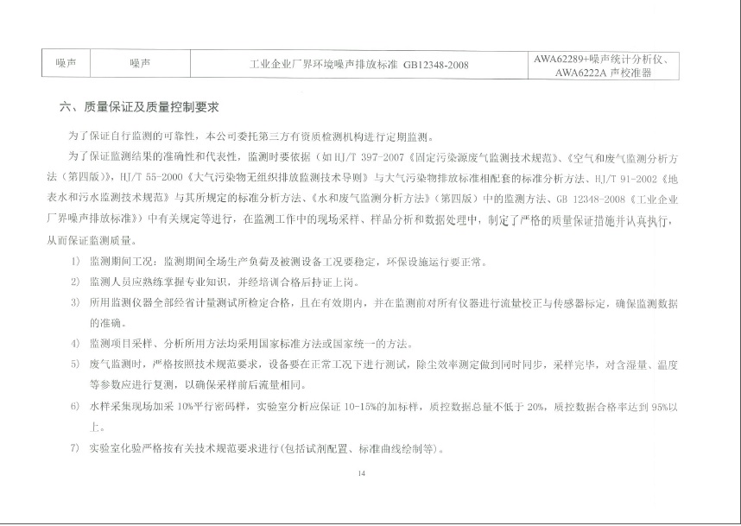This screenshot has width=741, height=526.
Task: Click list item 4) starting 监测项目采样
Action: (249, 344)
